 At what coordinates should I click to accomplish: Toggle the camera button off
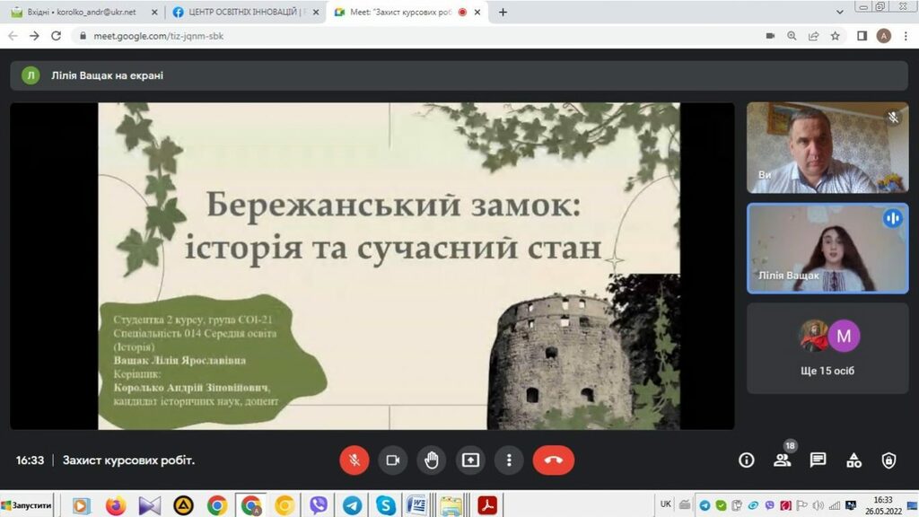tap(392, 460)
